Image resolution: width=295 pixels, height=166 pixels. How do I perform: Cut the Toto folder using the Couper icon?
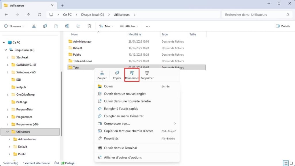[x=102, y=75]
